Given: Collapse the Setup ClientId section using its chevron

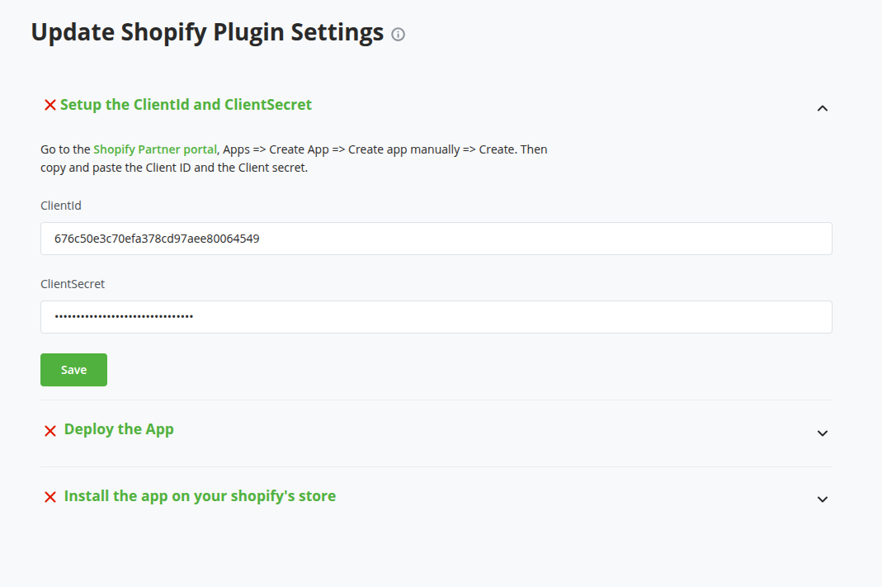Looking at the screenshot, I should (x=822, y=108).
